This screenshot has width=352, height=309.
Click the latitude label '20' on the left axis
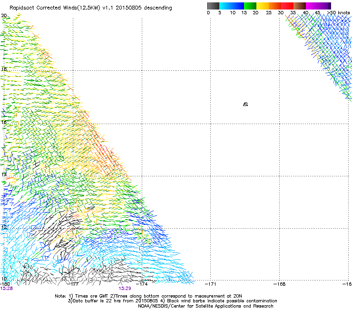[4, 16]
